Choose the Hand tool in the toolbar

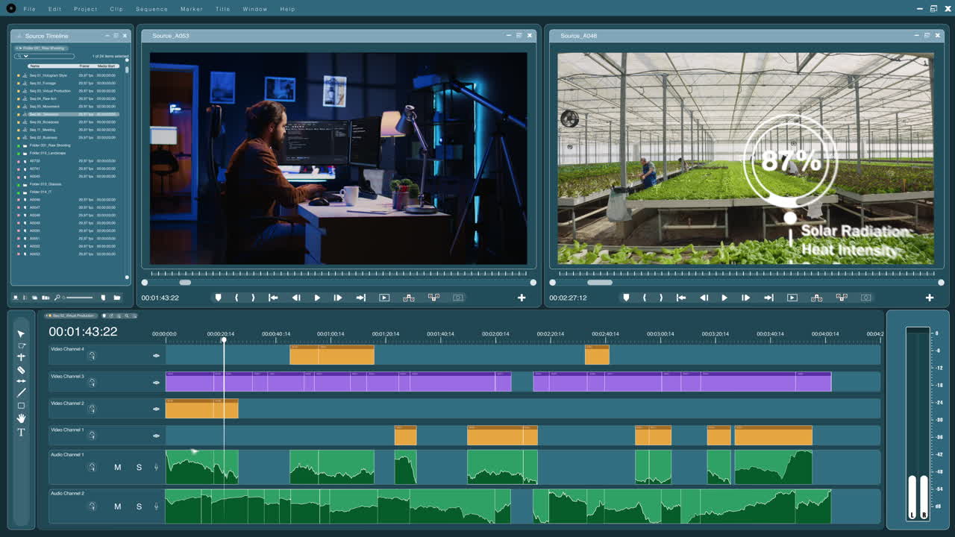(21, 418)
